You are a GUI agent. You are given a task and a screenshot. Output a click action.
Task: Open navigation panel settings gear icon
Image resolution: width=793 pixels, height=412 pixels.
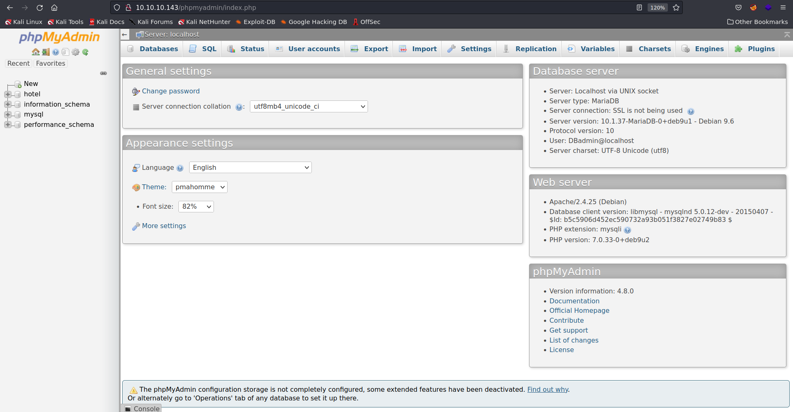[x=76, y=52]
